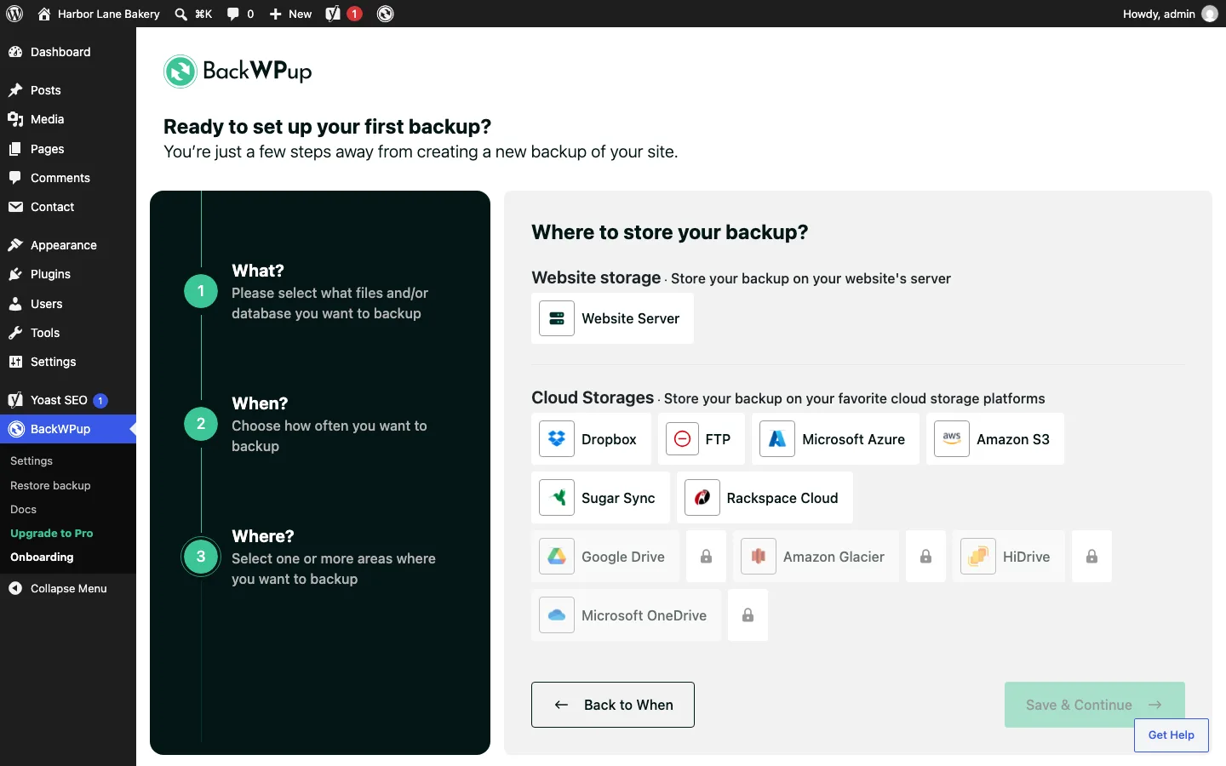This screenshot has width=1226, height=766.
Task: Select Rackspace Cloud storage option
Action: tap(765, 498)
